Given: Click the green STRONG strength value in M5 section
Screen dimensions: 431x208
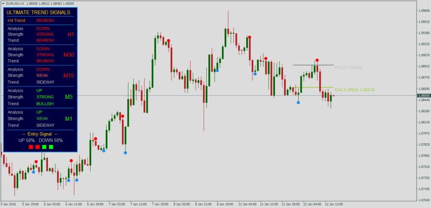Looking at the screenshot, I should coord(45,97).
